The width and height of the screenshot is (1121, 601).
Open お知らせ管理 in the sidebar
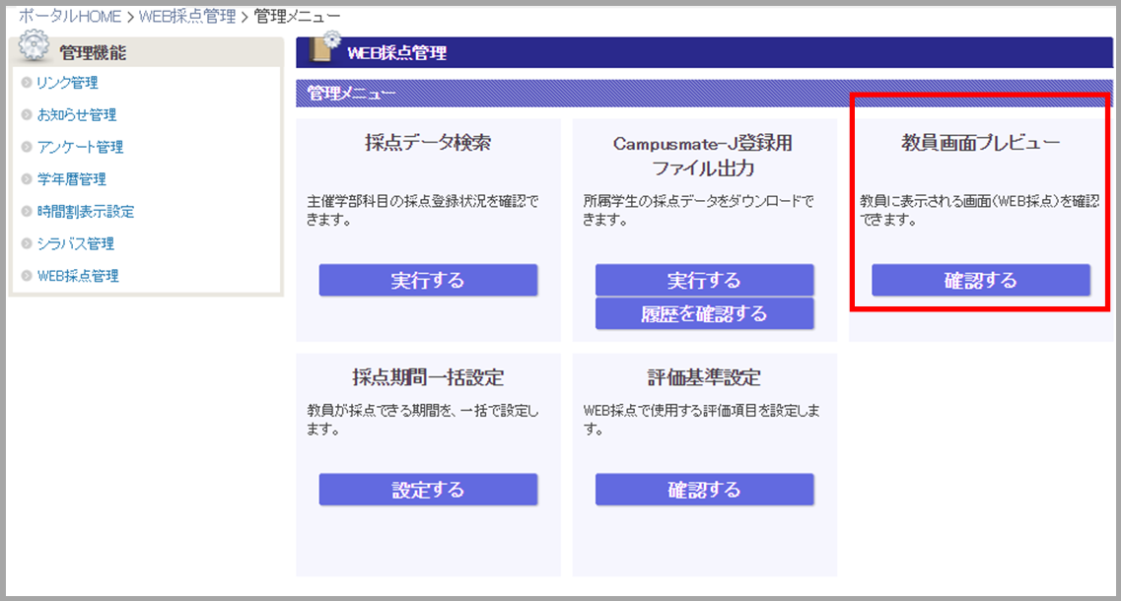(77, 115)
